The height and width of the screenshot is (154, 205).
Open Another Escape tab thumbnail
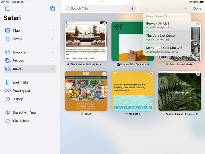(180, 91)
